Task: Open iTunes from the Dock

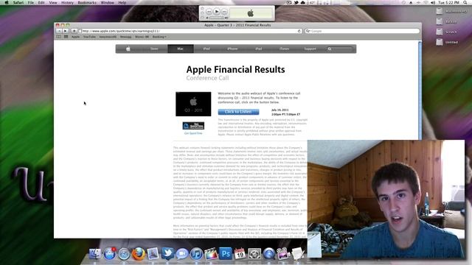Action: 196,254
